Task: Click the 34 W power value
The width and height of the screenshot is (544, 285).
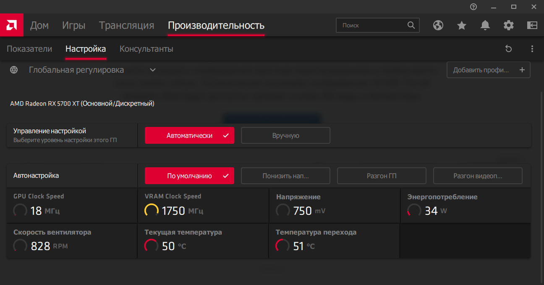Action: [x=436, y=210]
